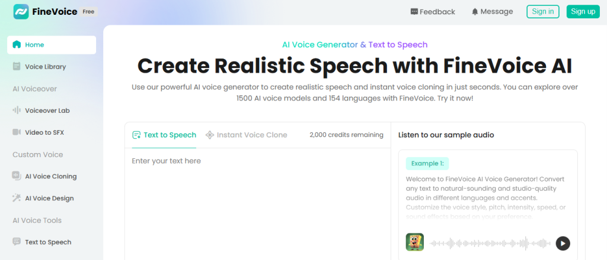Click the Home house icon in sidebar

tap(17, 45)
